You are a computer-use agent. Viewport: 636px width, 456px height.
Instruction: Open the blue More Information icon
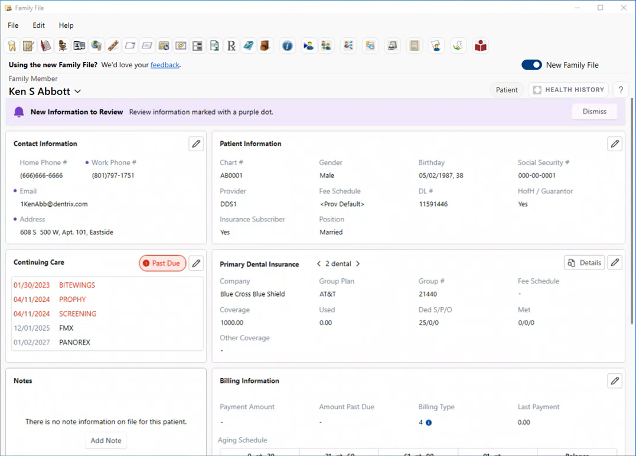pyautogui.click(x=287, y=46)
